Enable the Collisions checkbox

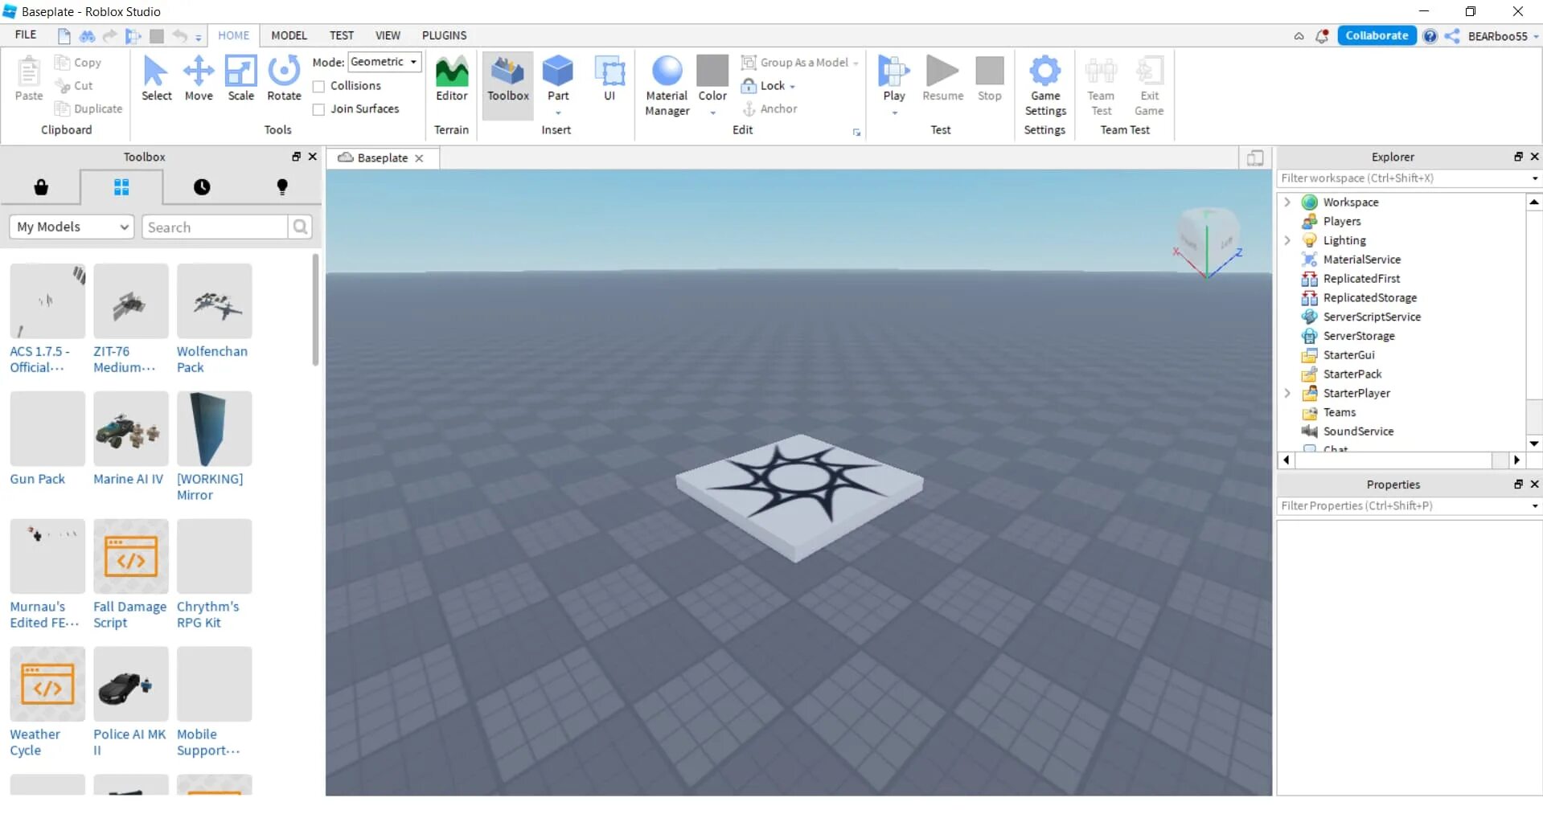click(318, 86)
